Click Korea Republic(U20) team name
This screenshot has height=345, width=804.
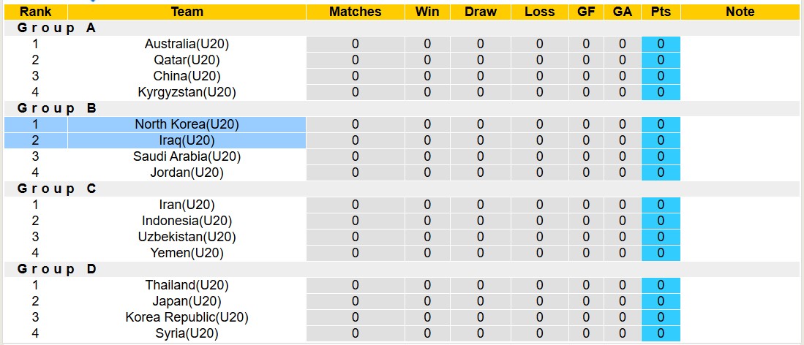point(187,317)
